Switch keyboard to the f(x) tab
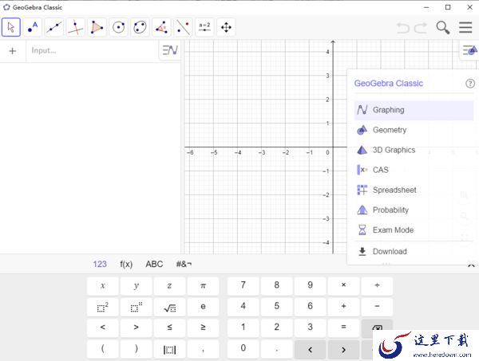The height and width of the screenshot is (361, 479). [x=126, y=264]
